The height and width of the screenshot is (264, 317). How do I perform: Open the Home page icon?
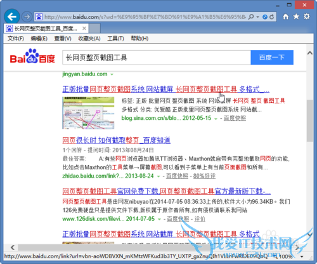tap(285, 16)
